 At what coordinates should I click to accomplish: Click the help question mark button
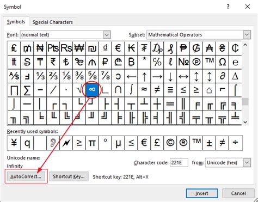(x=228, y=7)
